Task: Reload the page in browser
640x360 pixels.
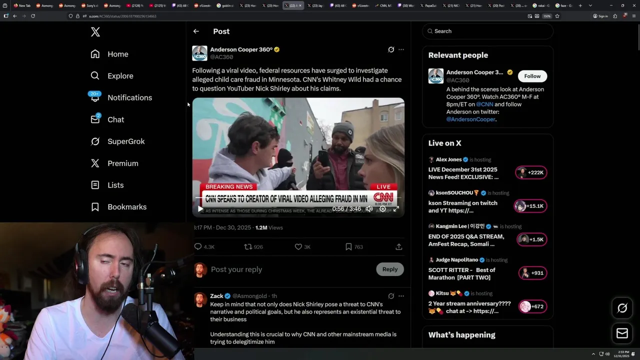Action: pos(33,16)
